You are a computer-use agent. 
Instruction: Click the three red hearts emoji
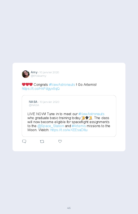coord(27,84)
